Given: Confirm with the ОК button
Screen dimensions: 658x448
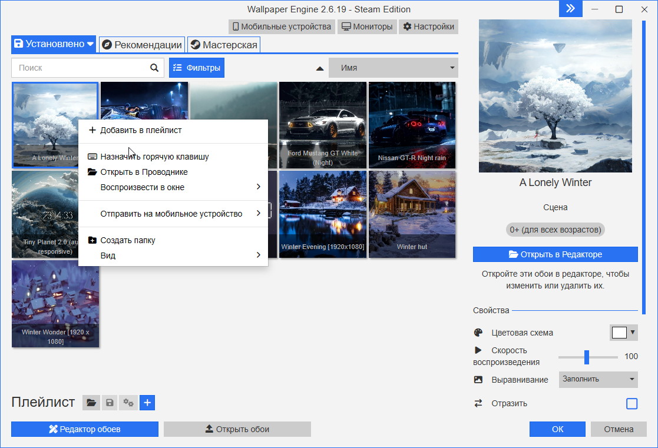Looking at the screenshot, I should tap(557, 429).
